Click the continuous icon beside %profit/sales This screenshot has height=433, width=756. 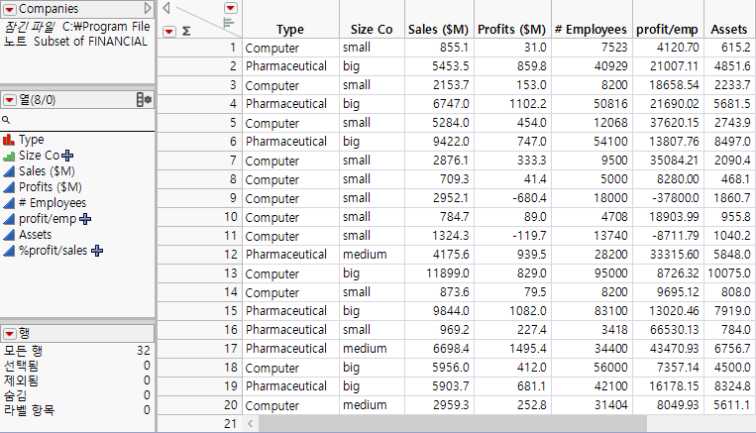(9, 252)
